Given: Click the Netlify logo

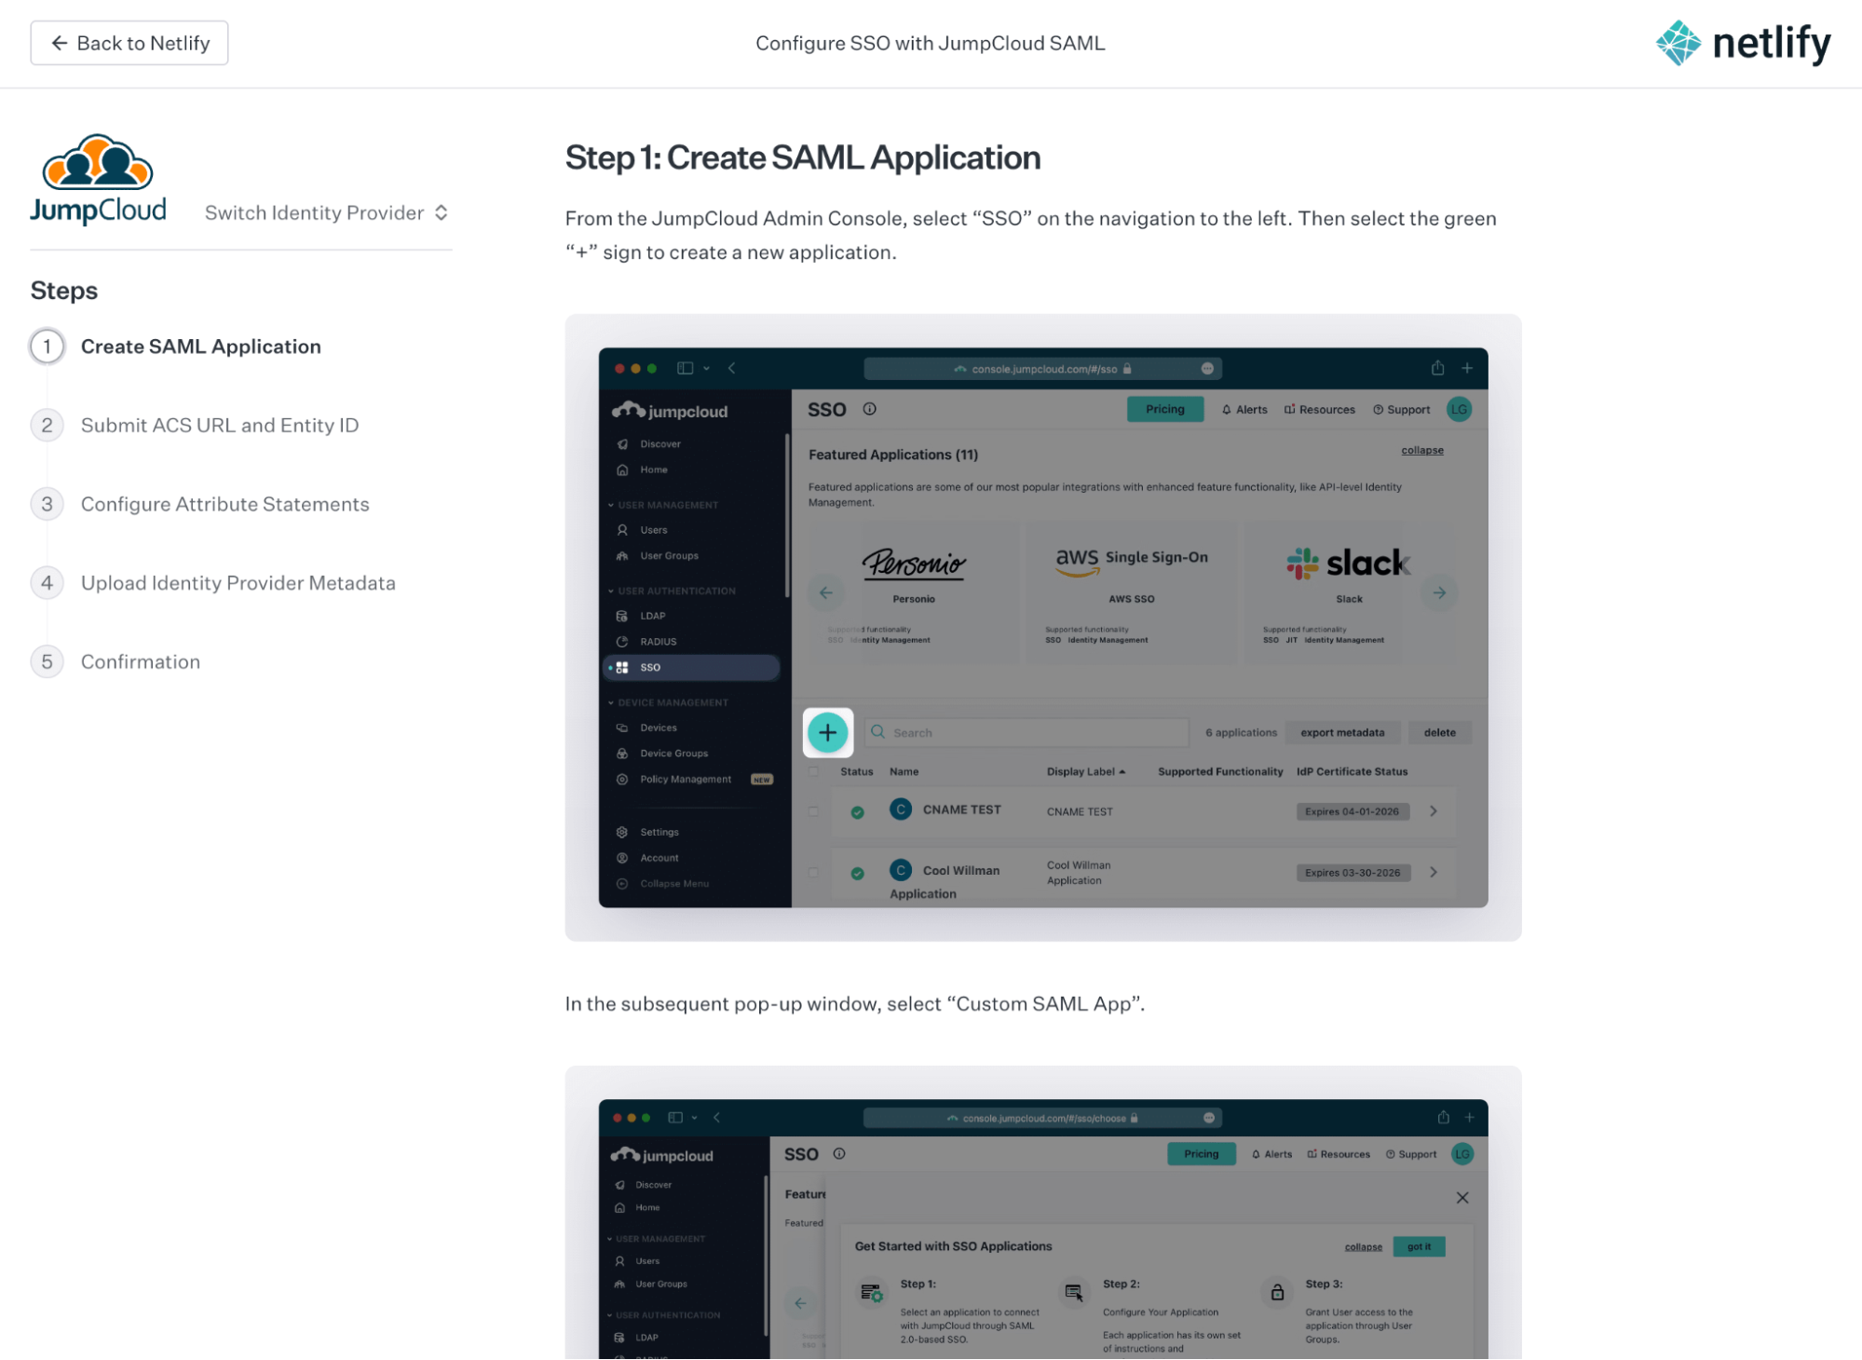Looking at the screenshot, I should (x=1742, y=43).
